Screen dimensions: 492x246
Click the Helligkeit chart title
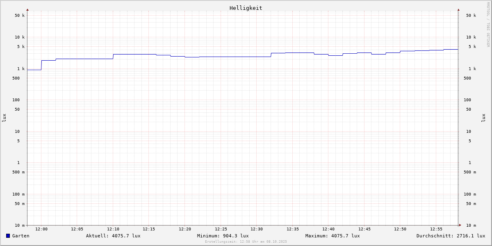[x=246, y=8]
